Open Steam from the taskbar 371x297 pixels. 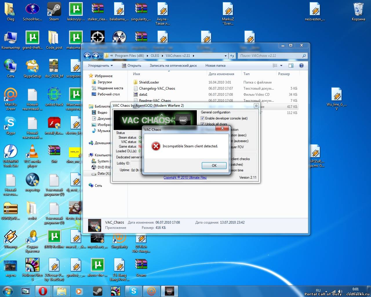[97, 291]
